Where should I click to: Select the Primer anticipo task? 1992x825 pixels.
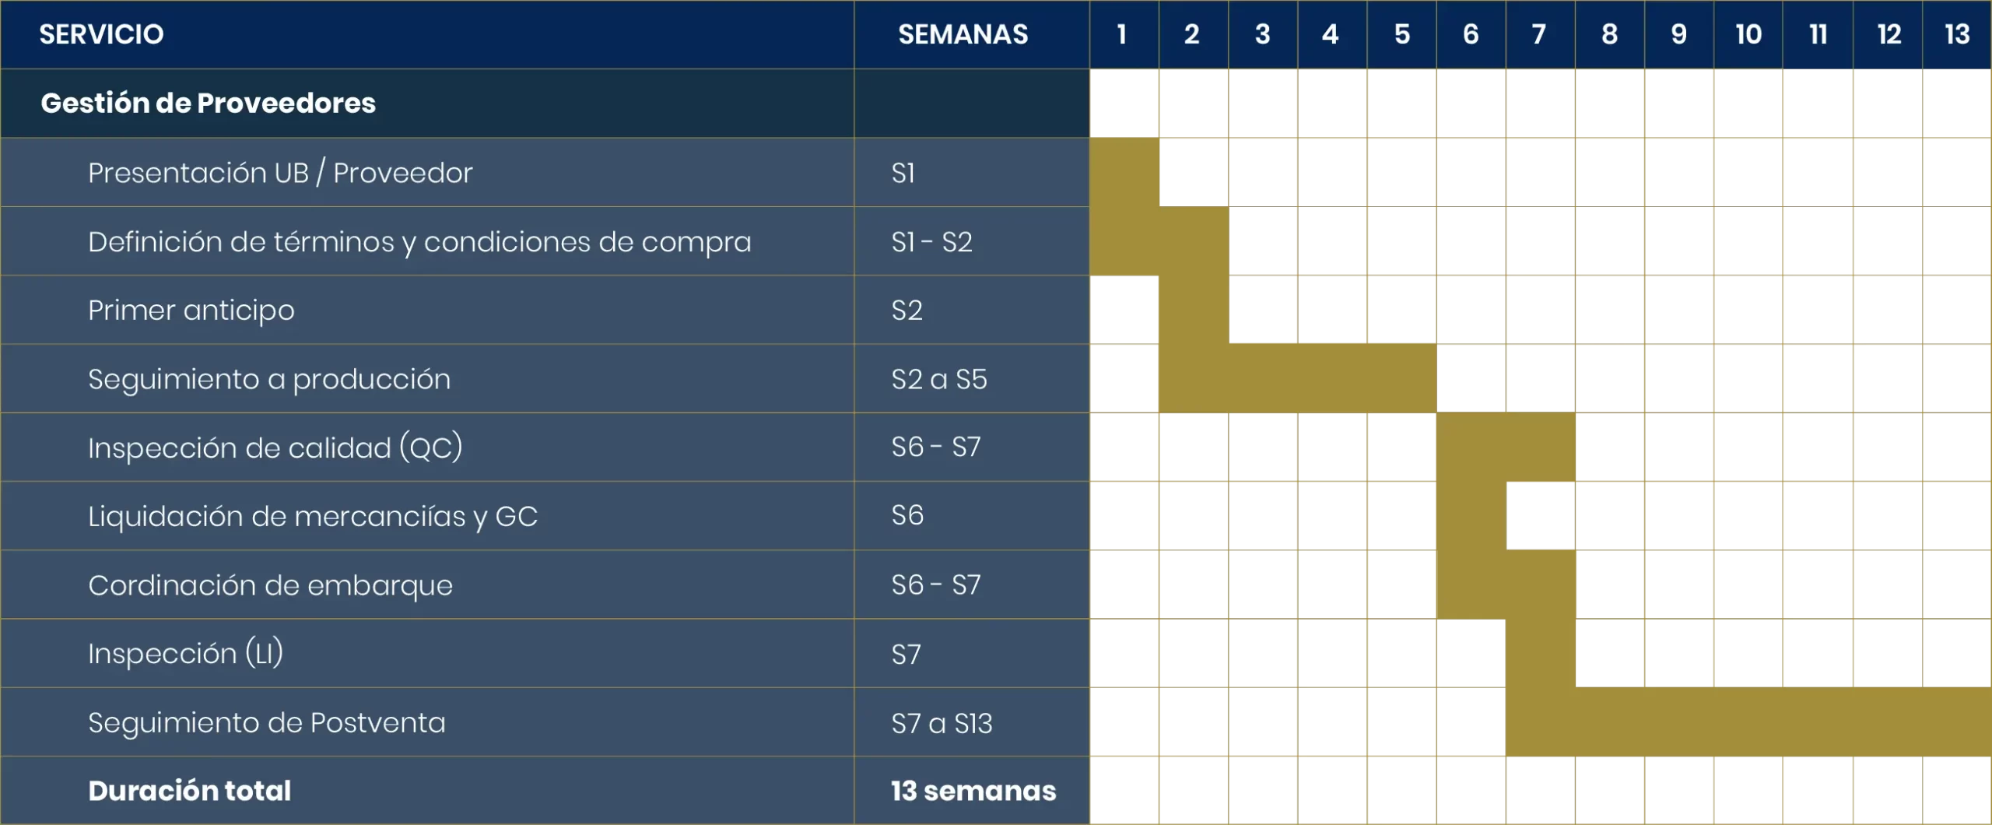pyautogui.click(x=191, y=311)
